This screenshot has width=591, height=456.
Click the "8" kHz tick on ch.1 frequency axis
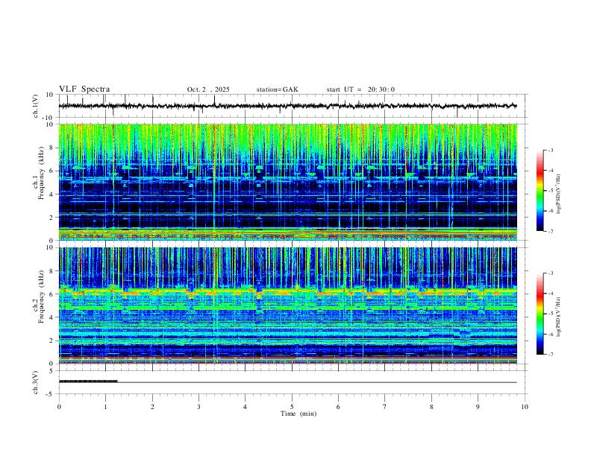coord(52,148)
